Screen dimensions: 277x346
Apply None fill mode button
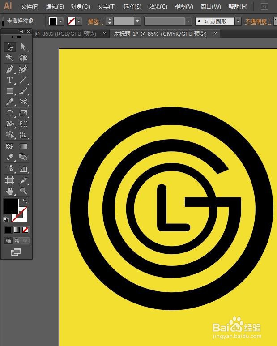26,230
